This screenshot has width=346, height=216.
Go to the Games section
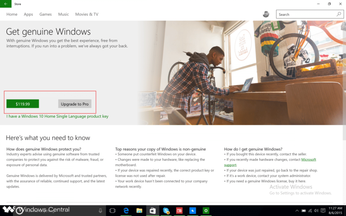coord(45,14)
